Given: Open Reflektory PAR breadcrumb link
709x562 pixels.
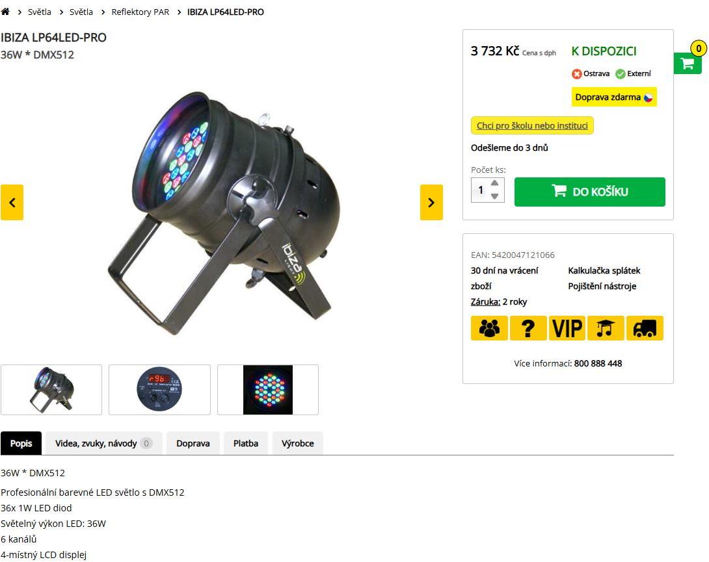Looking at the screenshot, I should click(x=140, y=12).
